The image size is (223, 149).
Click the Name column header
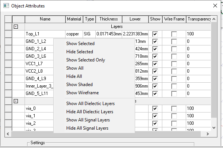[45, 19]
